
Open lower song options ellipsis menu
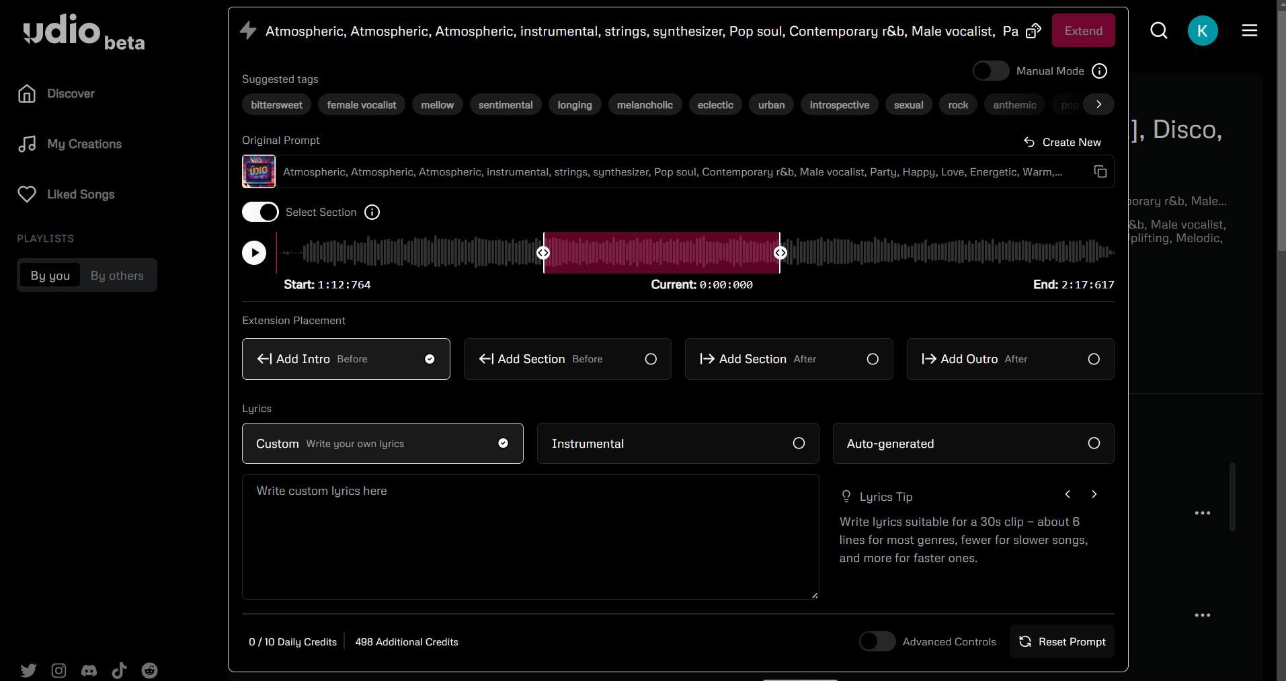[1203, 615]
